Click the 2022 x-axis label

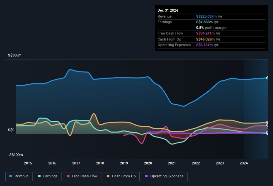[196, 163]
